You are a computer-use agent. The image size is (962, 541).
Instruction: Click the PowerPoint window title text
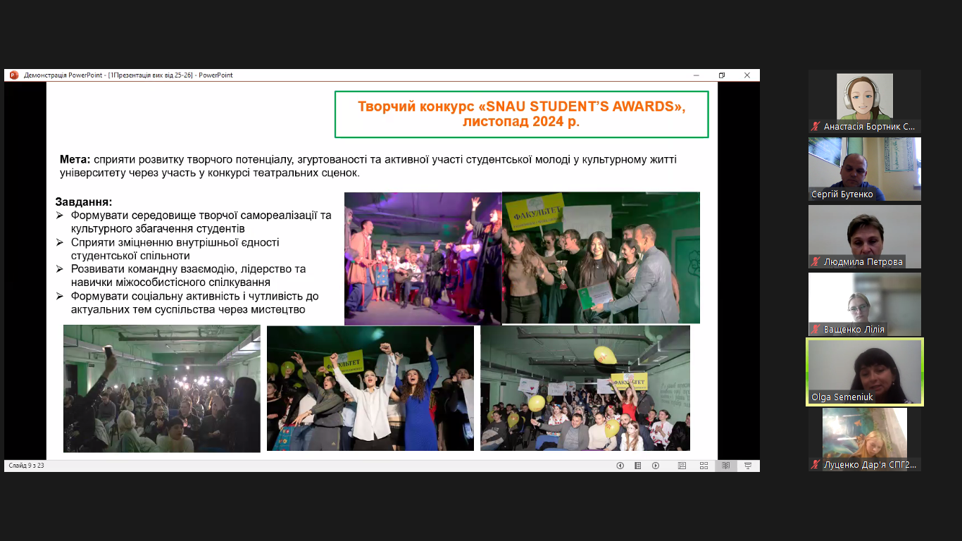click(x=128, y=75)
